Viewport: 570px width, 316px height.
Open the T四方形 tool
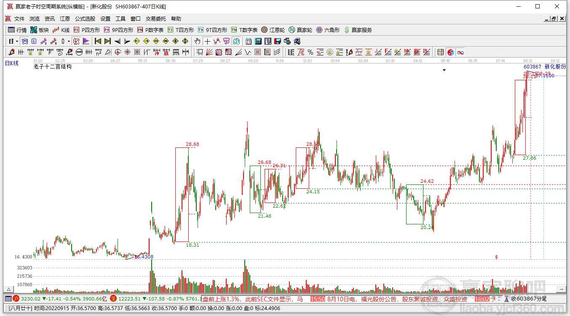[x=181, y=30]
